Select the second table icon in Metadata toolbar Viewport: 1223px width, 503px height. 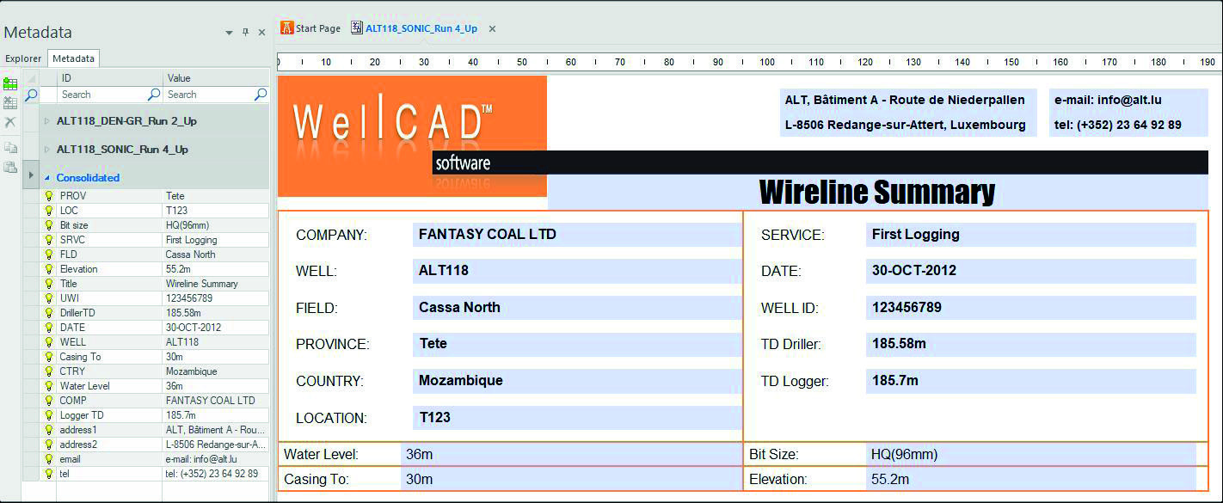[10, 103]
